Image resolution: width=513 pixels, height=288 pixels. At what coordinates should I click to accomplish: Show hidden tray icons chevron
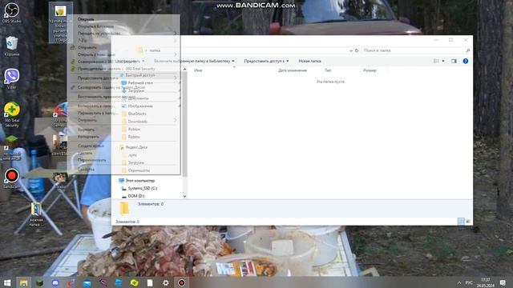459,282
